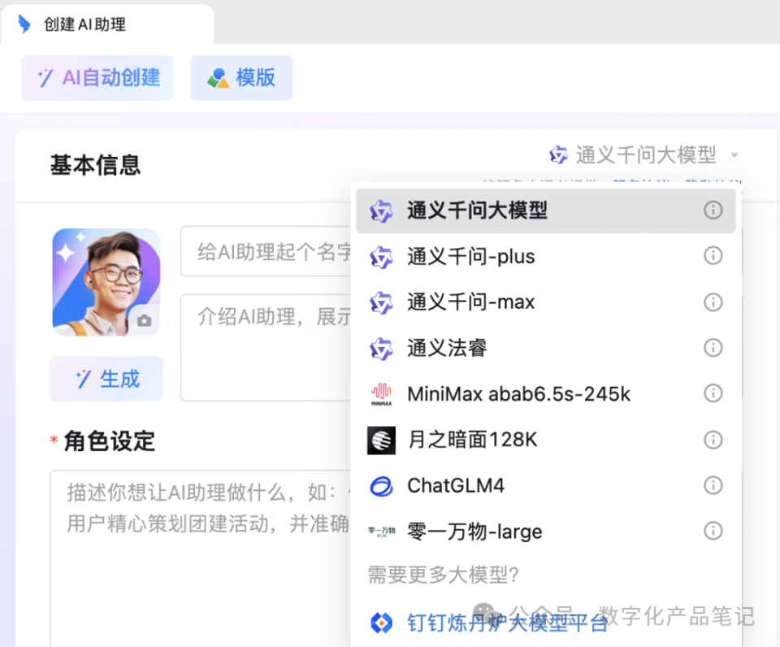The width and height of the screenshot is (780, 647).
Task: Focus the 角色设定 role description textarea
Action: (201, 558)
